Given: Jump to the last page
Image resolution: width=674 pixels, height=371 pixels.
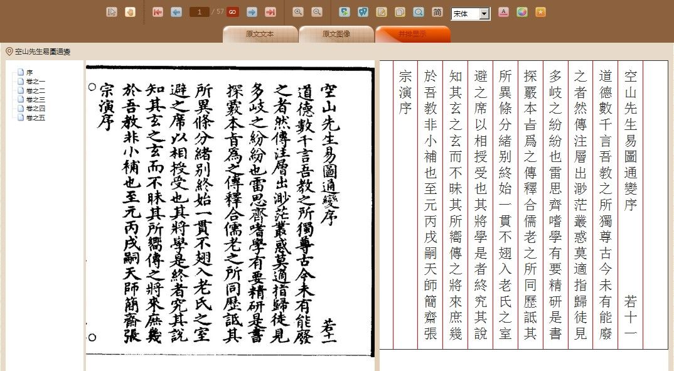Looking at the screenshot, I should pyautogui.click(x=270, y=12).
